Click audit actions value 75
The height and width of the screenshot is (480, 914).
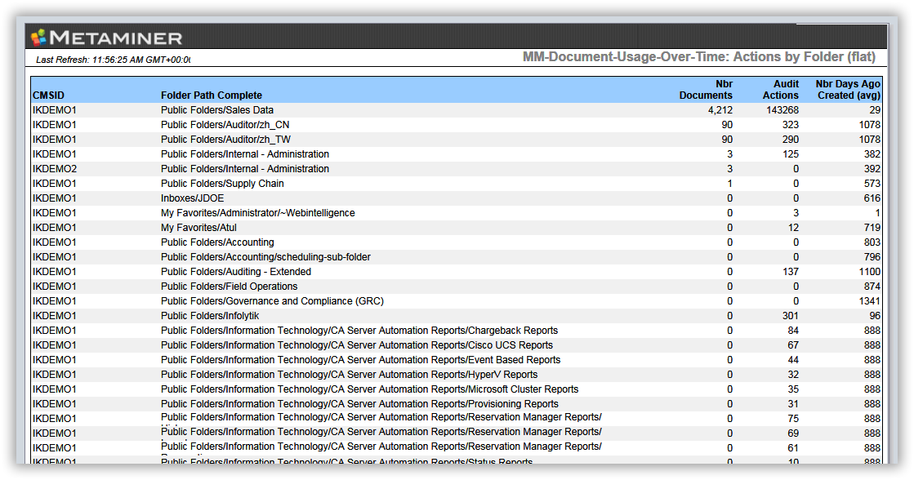pyautogui.click(x=793, y=419)
